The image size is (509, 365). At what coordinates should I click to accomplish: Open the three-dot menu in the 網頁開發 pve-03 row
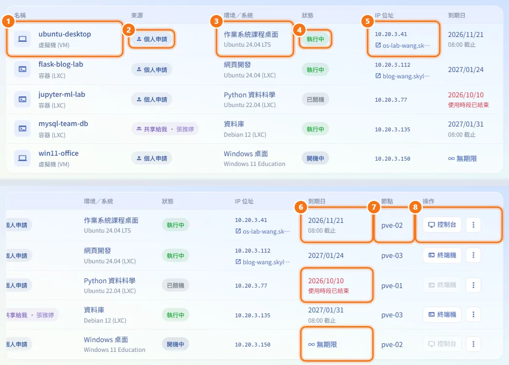pyautogui.click(x=473, y=255)
